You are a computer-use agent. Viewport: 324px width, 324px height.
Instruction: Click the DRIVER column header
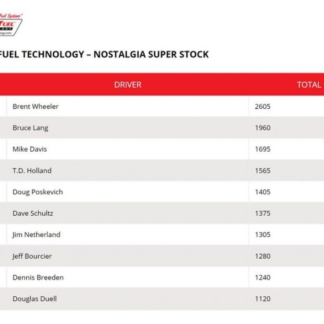(x=128, y=84)
